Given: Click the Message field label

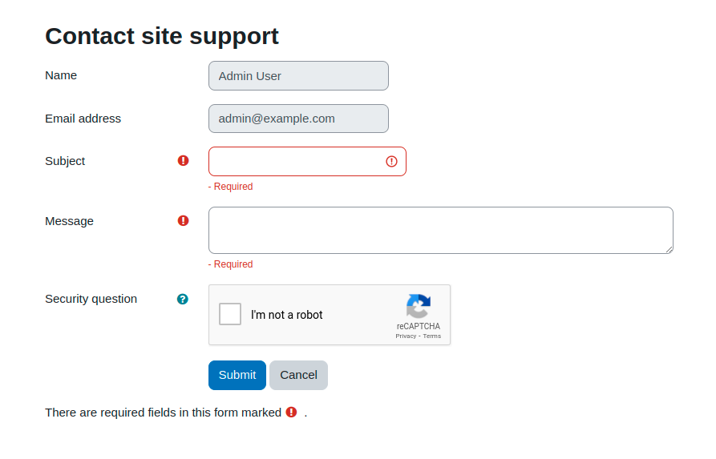Looking at the screenshot, I should (70, 221).
